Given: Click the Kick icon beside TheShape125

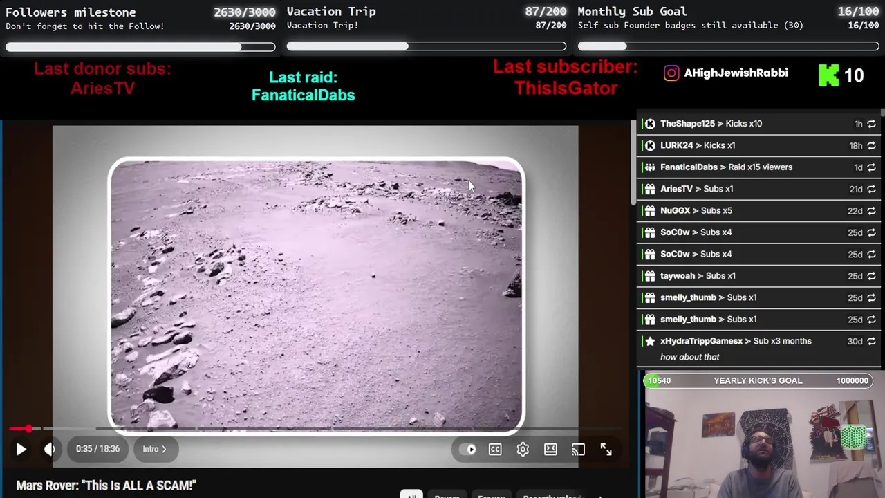Looking at the screenshot, I should [x=650, y=124].
